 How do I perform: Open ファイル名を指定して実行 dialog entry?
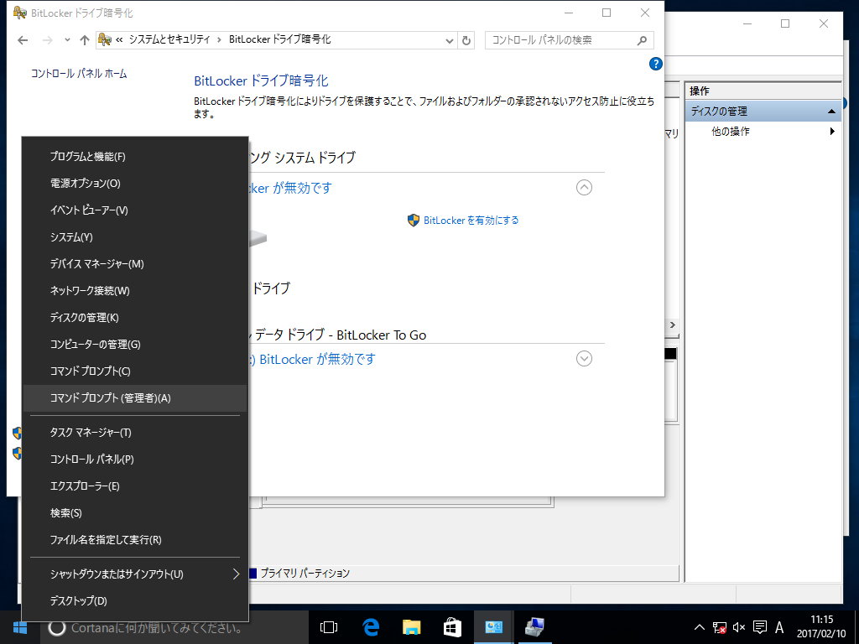pyautogui.click(x=135, y=540)
